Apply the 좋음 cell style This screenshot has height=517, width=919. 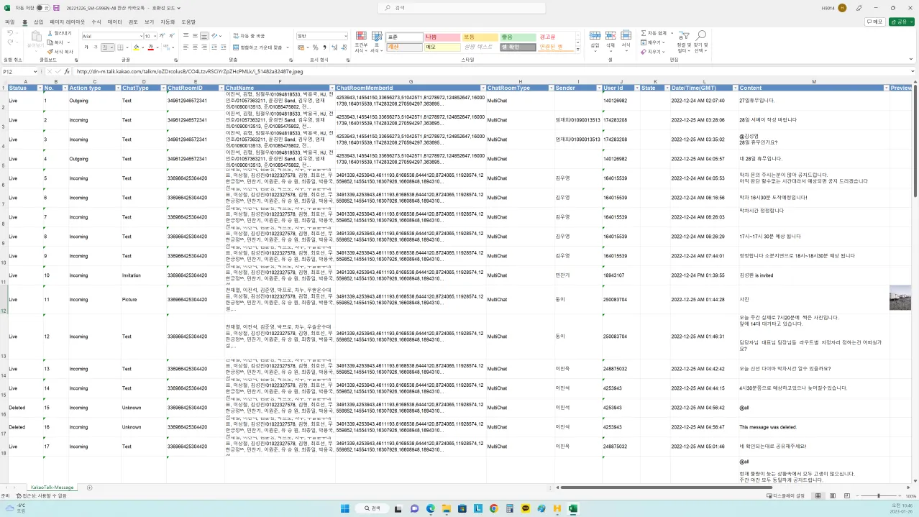point(516,37)
